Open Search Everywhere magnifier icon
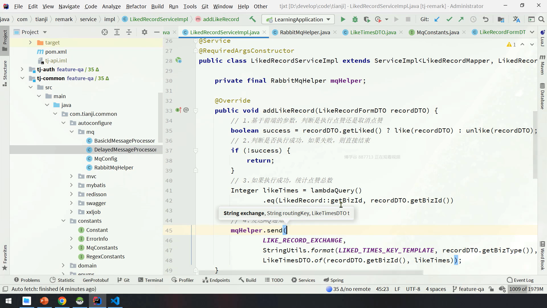Screen dimensions: 547x308 [541, 19]
